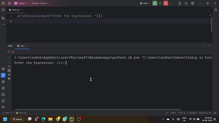The image size is (219, 123).
Task: Open Run tool window options menu
Action: (x=205, y=46)
